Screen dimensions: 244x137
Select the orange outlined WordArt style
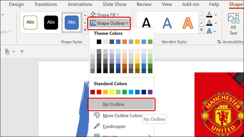[188, 23]
